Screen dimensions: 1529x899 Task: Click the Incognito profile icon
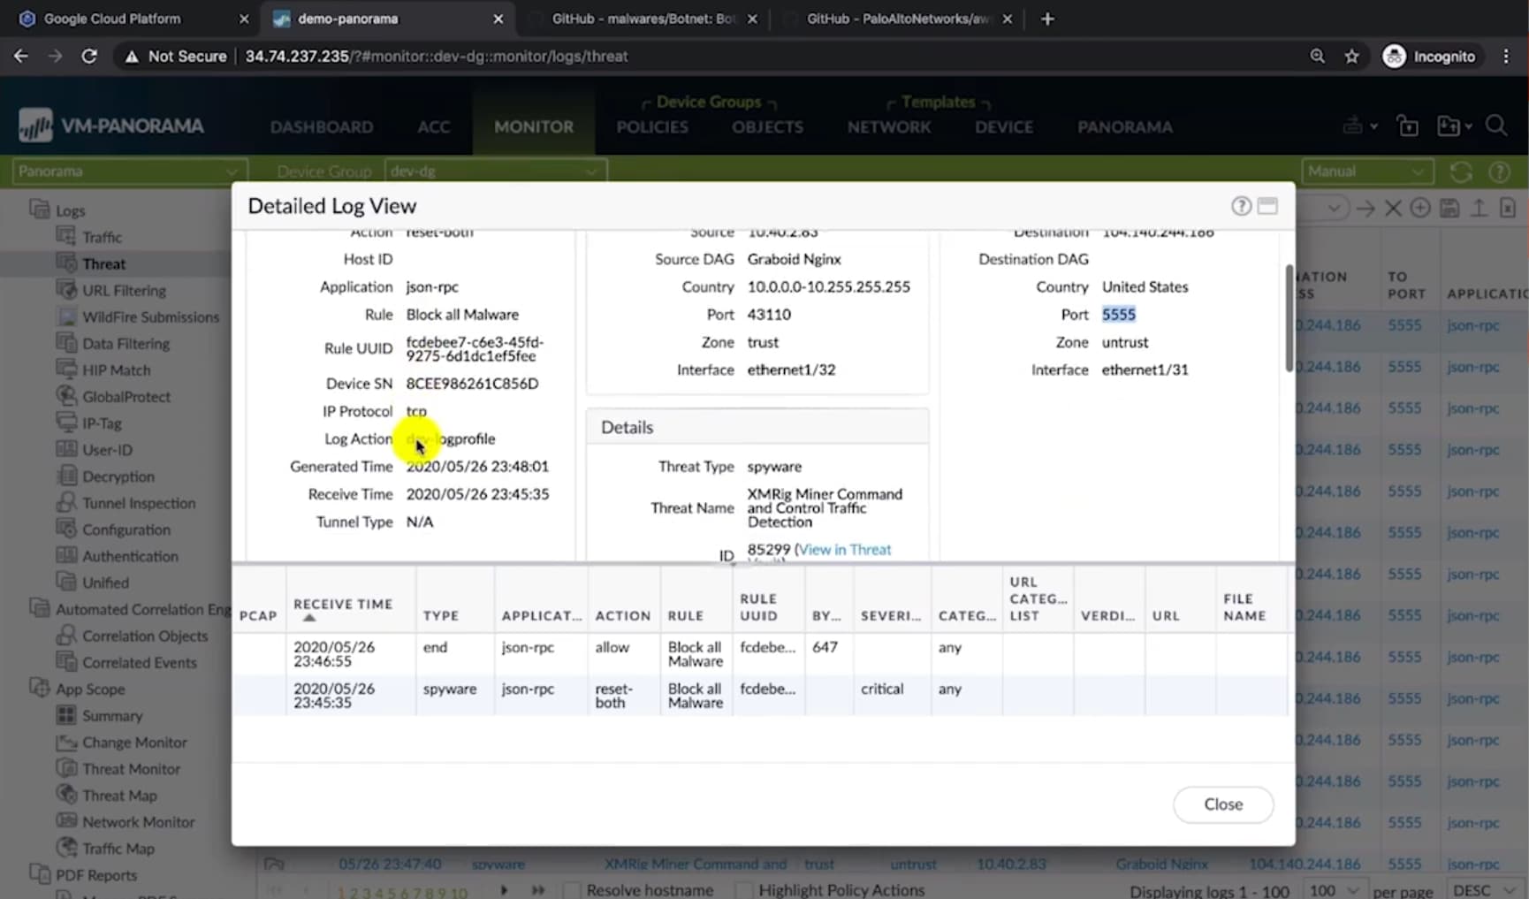click(x=1394, y=56)
